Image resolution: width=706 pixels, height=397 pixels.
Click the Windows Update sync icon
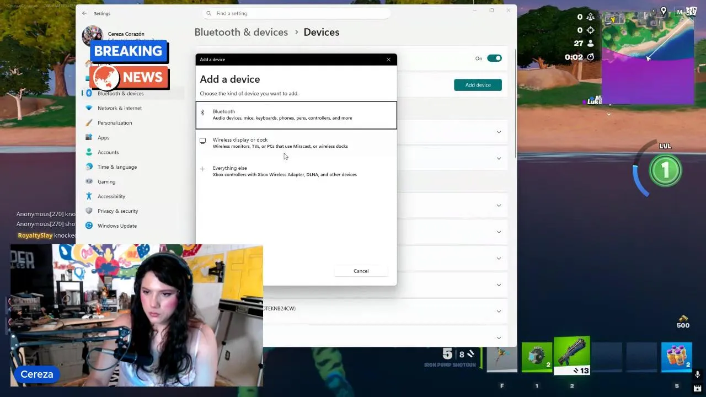[89, 226]
